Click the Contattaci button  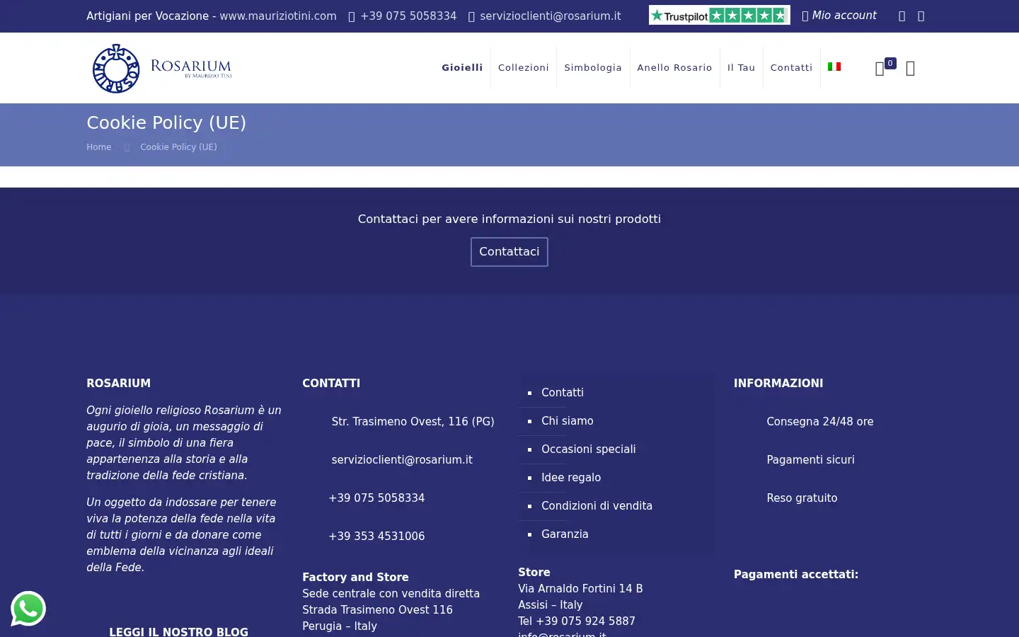click(509, 252)
